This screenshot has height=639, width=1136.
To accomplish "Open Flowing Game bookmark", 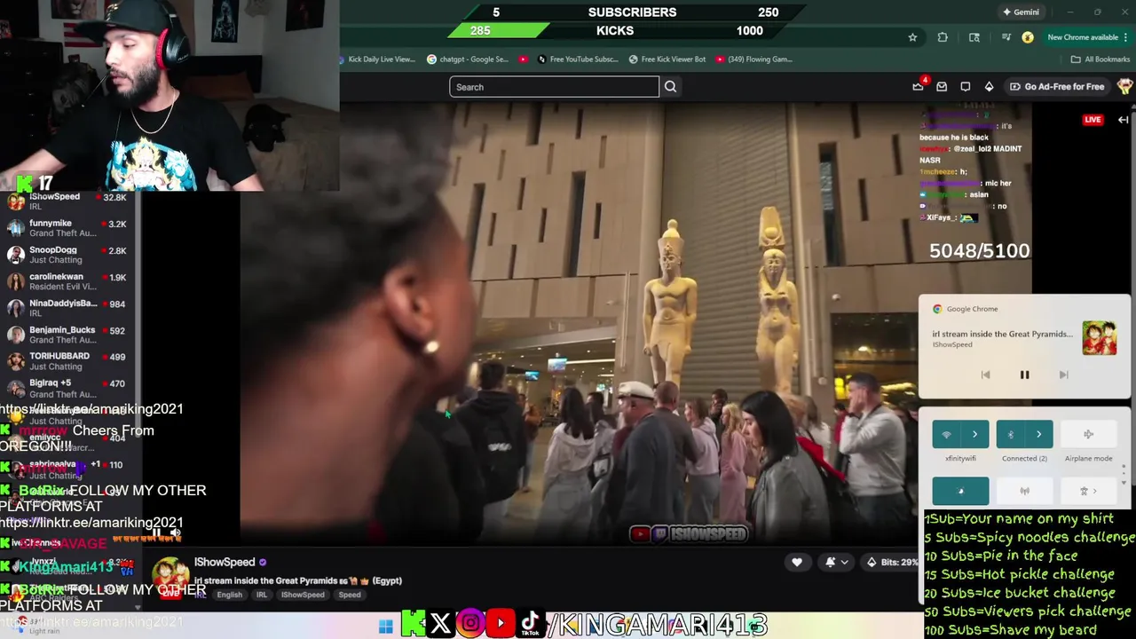I will coord(753,59).
